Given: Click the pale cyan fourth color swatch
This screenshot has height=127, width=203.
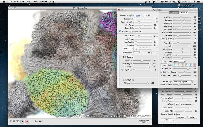Looking at the screenshot, I should 186,65.
